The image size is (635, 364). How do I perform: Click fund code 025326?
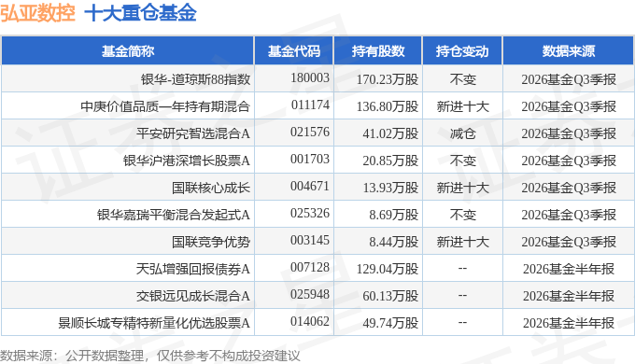tap(310, 214)
